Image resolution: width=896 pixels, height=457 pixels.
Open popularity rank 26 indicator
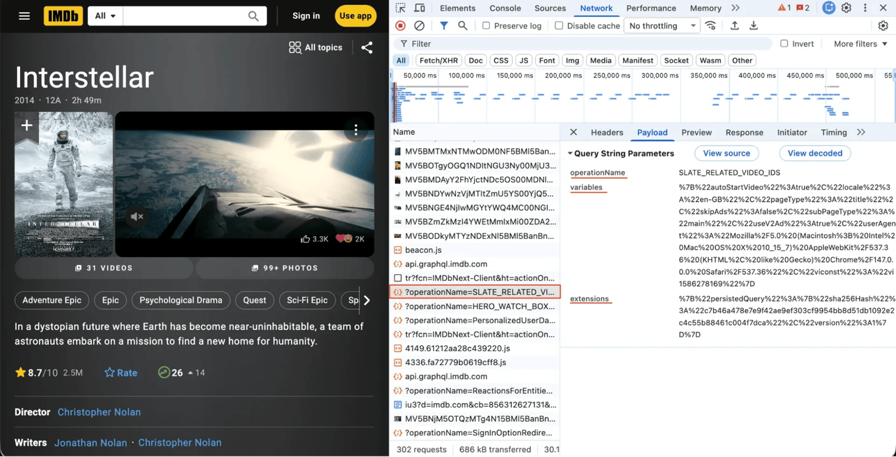(170, 372)
